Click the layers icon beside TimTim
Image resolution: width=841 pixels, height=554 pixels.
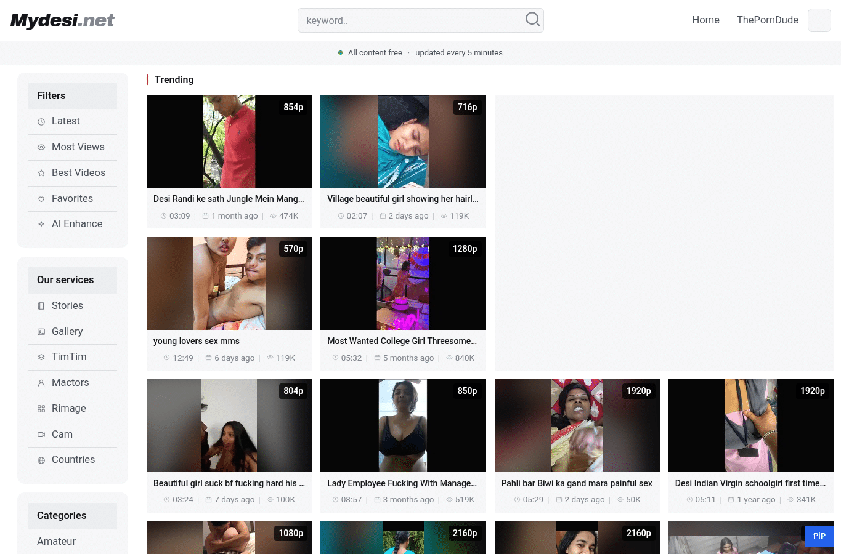(x=41, y=357)
